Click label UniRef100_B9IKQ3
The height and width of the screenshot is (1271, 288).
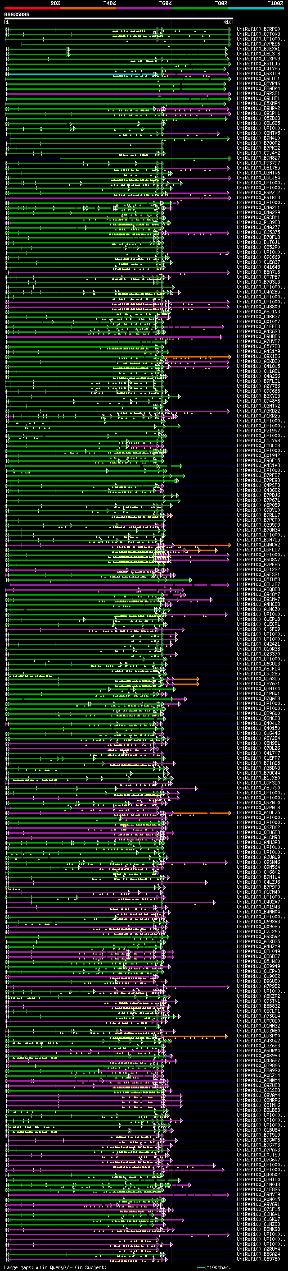point(258,197)
